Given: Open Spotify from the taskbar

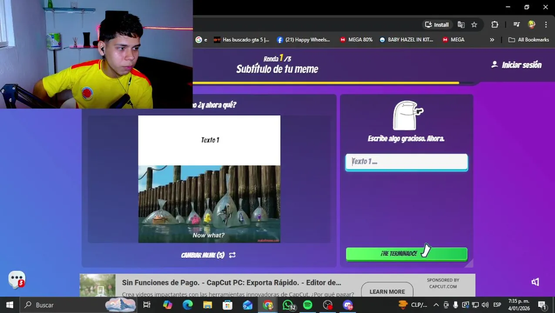Looking at the screenshot, I should (308, 305).
